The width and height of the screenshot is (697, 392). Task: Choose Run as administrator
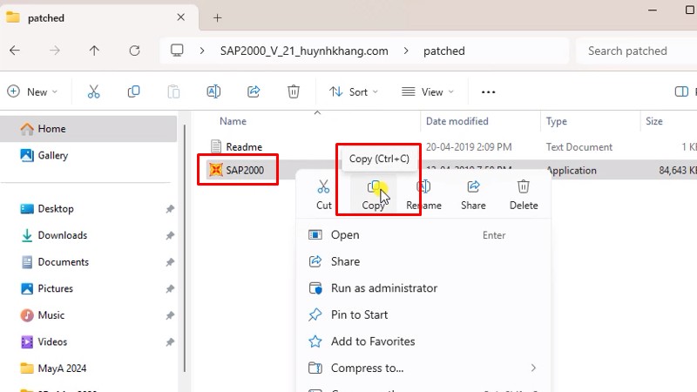(423, 288)
